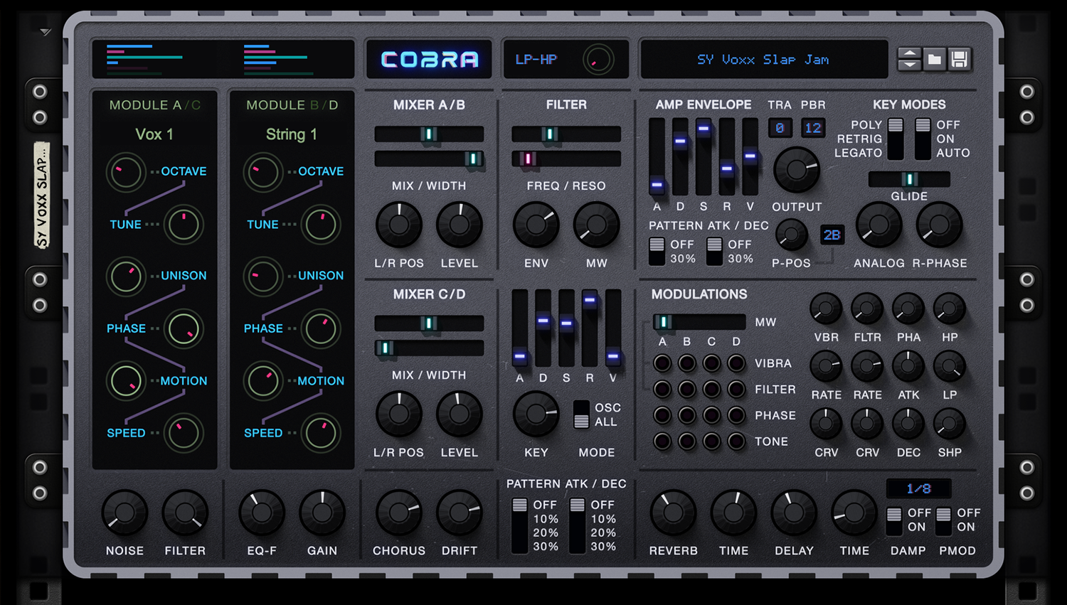The image size is (1067, 605).
Task: Open the LP-HP filter type selector
Action: coord(538,60)
